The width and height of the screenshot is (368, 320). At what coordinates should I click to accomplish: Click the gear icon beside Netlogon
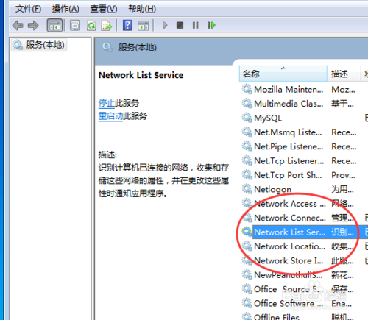[247, 189]
